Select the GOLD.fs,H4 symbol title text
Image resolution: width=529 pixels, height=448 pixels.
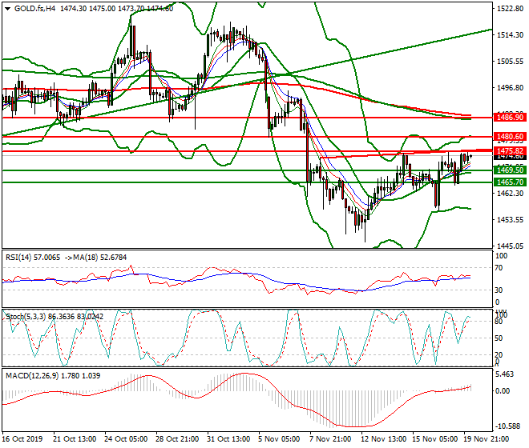pos(34,9)
